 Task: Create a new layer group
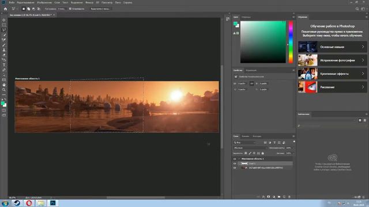click(x=279, y=197)
